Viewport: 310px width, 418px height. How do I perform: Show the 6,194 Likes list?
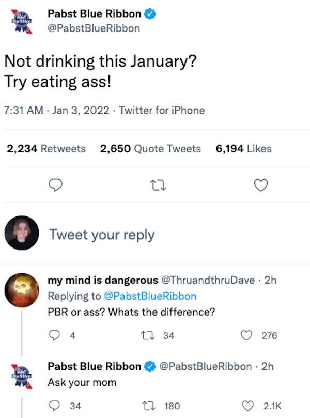pyautogui.click(x=243, y=149)
